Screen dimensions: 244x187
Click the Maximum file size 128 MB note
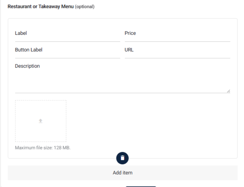point(43,148)
